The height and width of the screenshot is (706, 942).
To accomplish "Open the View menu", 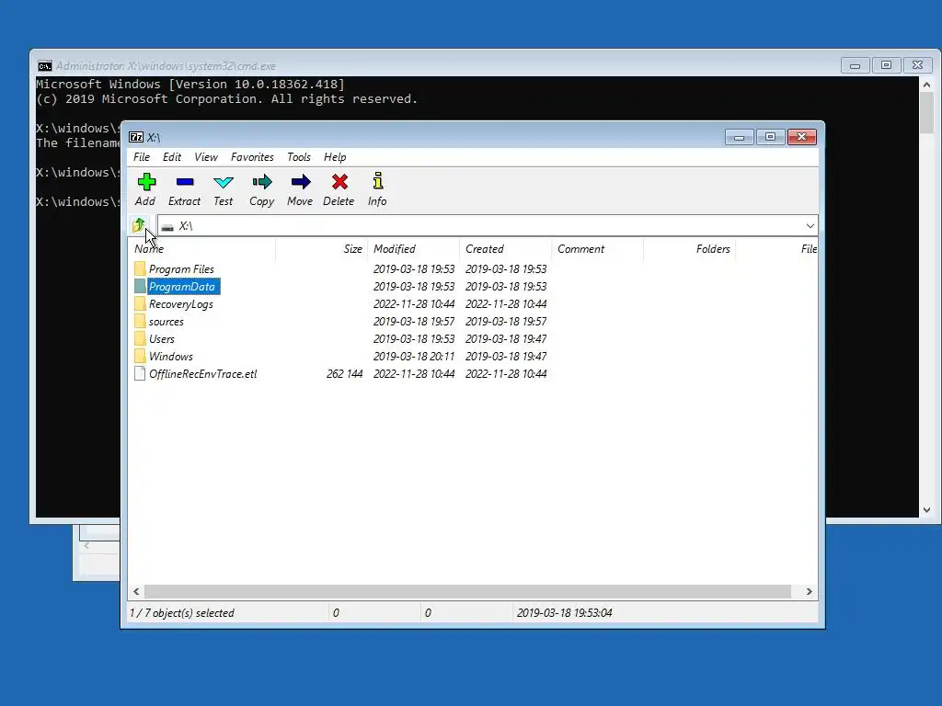I will tap(206, 157).
